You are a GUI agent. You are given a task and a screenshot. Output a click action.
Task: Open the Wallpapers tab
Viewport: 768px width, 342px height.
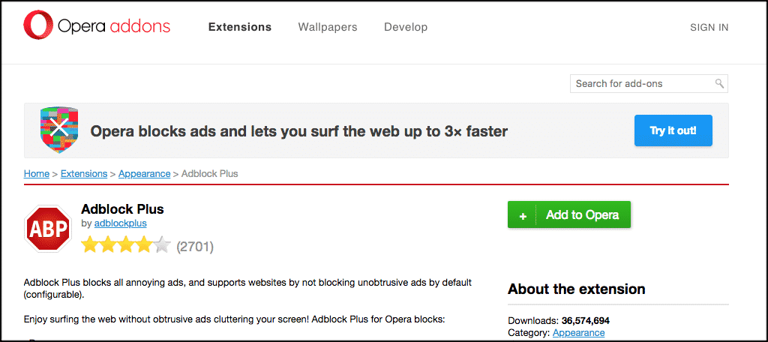click(x=328, y=27)
